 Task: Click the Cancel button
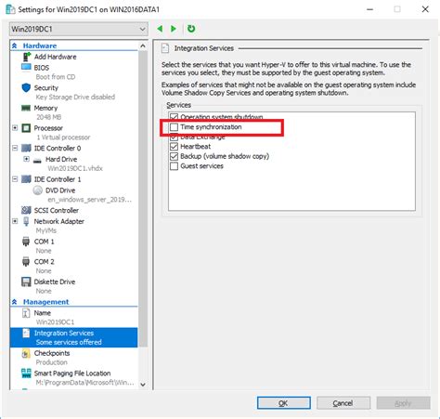tap(343, 403)
